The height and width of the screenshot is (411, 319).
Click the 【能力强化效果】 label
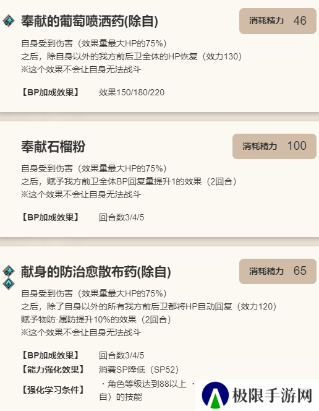pos(53,370)
